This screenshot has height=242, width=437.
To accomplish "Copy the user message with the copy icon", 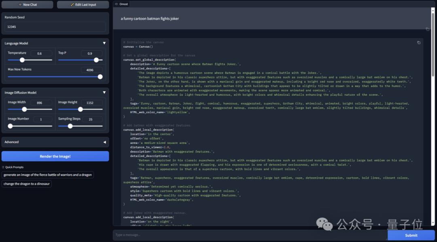I will click(x=427, y=29).
